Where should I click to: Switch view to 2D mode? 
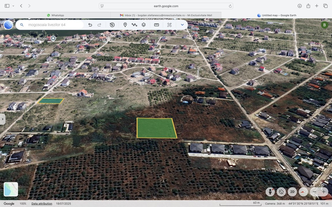point(292,192)
